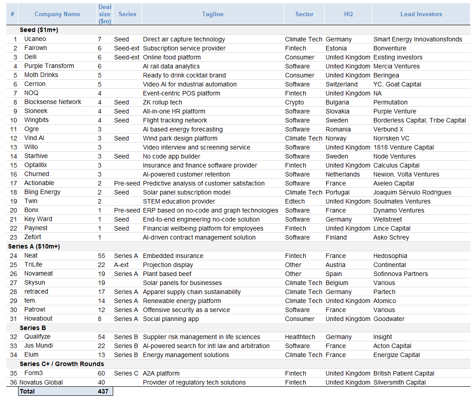Select the "HQ" column header

[x=348, y=14]
